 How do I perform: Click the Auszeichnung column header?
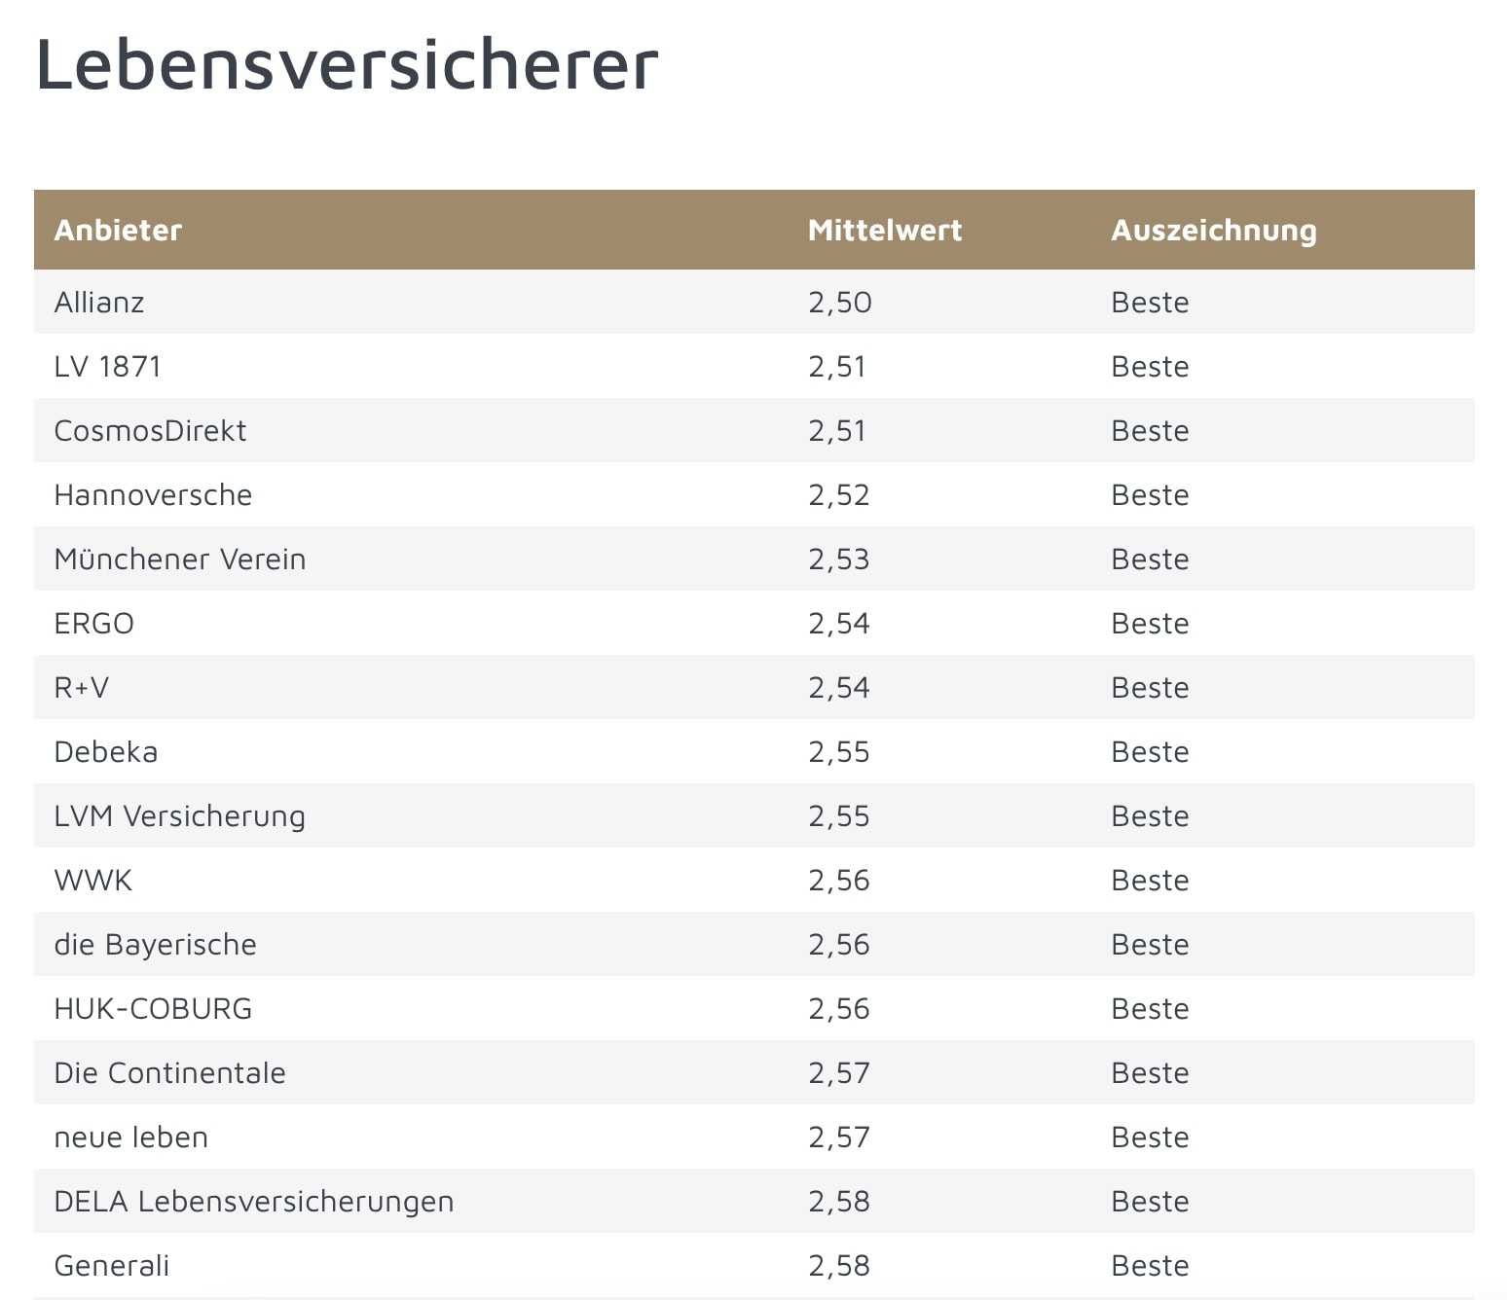coord(1213,232)
